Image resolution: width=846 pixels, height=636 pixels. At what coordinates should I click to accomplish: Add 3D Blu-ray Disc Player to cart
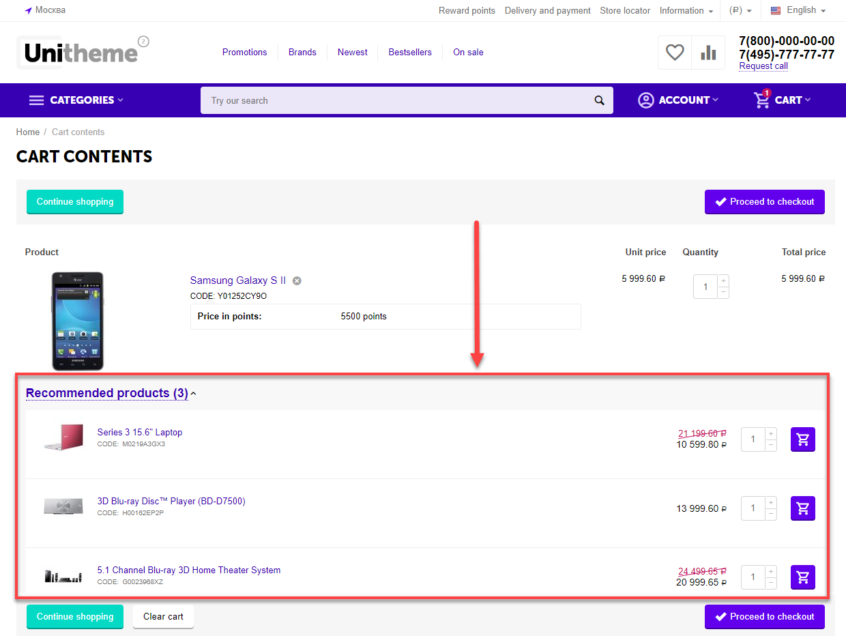coord(803,508)
